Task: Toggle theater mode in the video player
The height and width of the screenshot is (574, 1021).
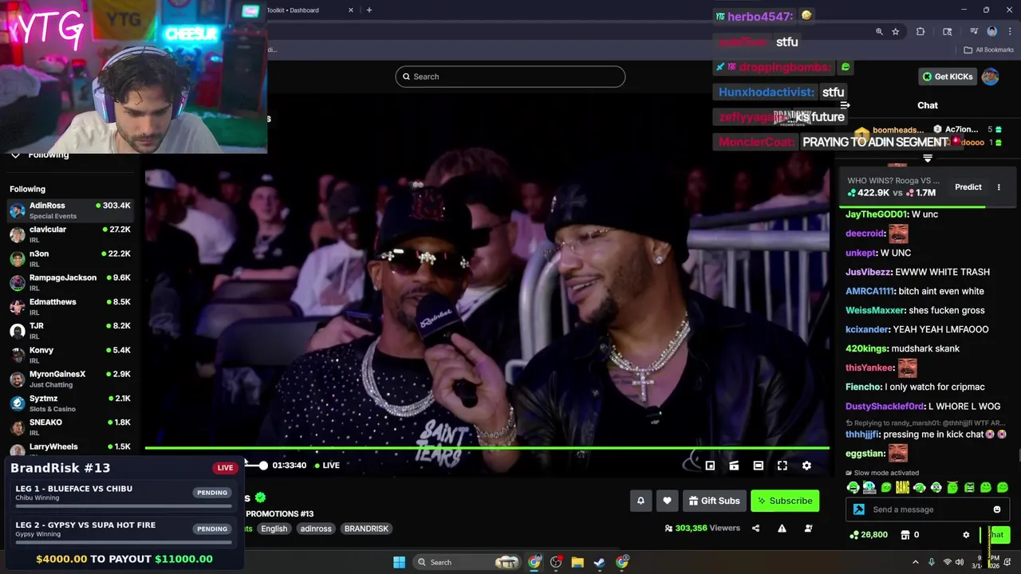Action: [759, 466]
